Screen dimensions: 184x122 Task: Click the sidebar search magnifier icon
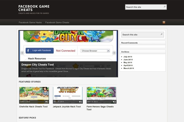(x=162, y=34)
